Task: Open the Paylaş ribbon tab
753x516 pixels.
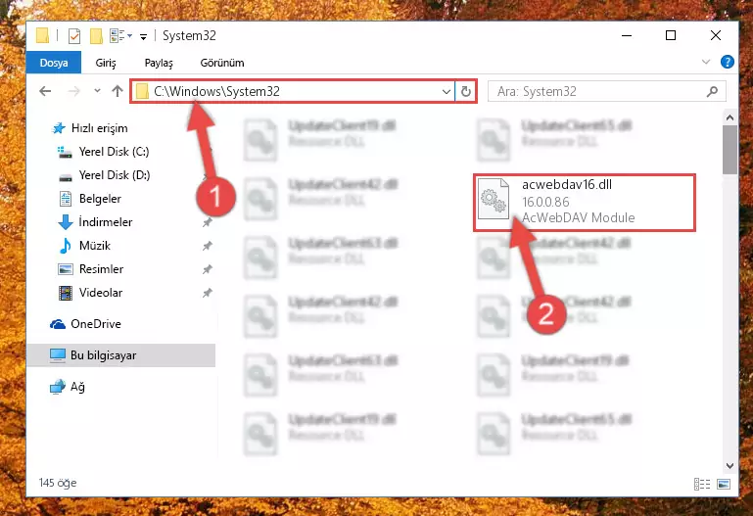Action: pos(159,63)
